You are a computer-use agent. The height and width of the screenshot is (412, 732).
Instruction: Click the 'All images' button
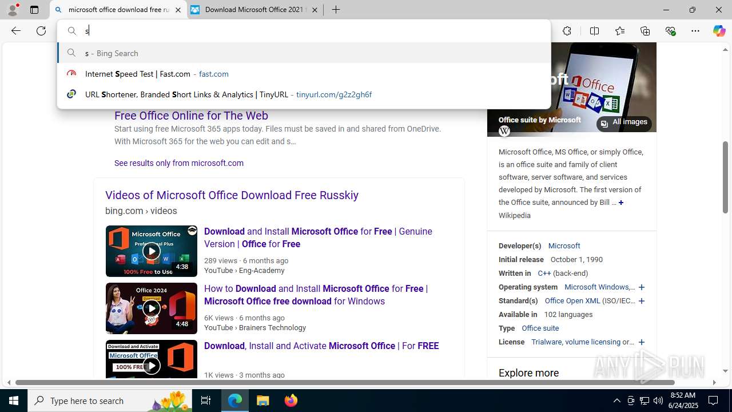point(624,123)
